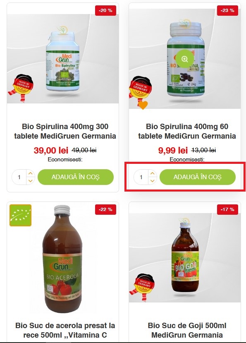The image size is (246, 343).
Task: Open the Bio Suc de Goji 500ml link
Action: click(x=187, y=330)
